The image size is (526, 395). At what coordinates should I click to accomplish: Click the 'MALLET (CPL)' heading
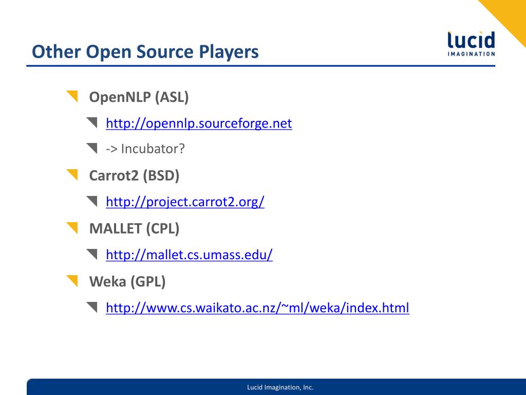134,229
